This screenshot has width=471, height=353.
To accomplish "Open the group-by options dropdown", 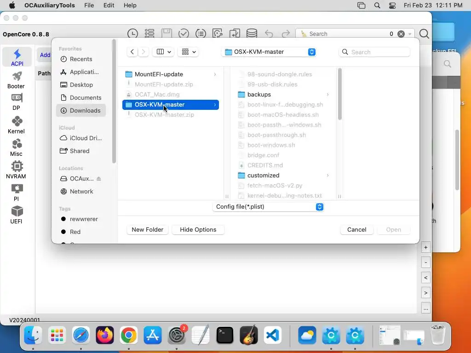I will (188, 52).
